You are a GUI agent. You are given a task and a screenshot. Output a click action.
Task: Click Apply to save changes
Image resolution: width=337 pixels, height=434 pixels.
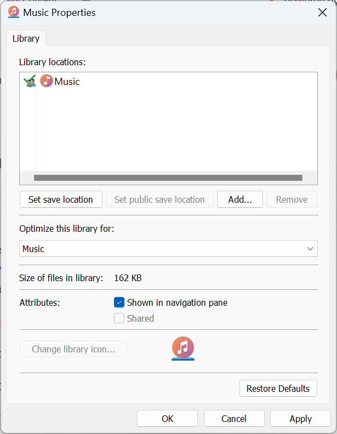300,419
